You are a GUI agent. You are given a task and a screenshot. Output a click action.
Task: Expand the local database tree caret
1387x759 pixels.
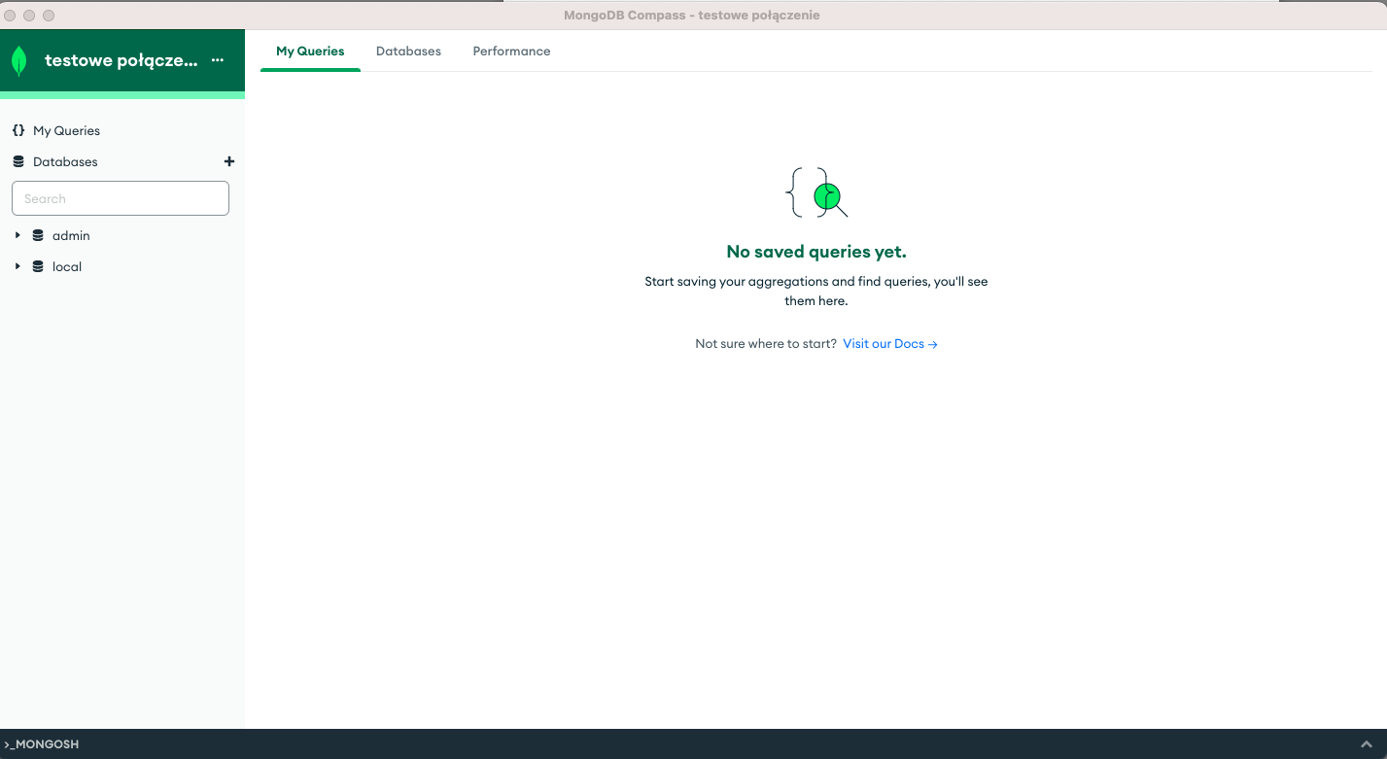click(17, 266)
